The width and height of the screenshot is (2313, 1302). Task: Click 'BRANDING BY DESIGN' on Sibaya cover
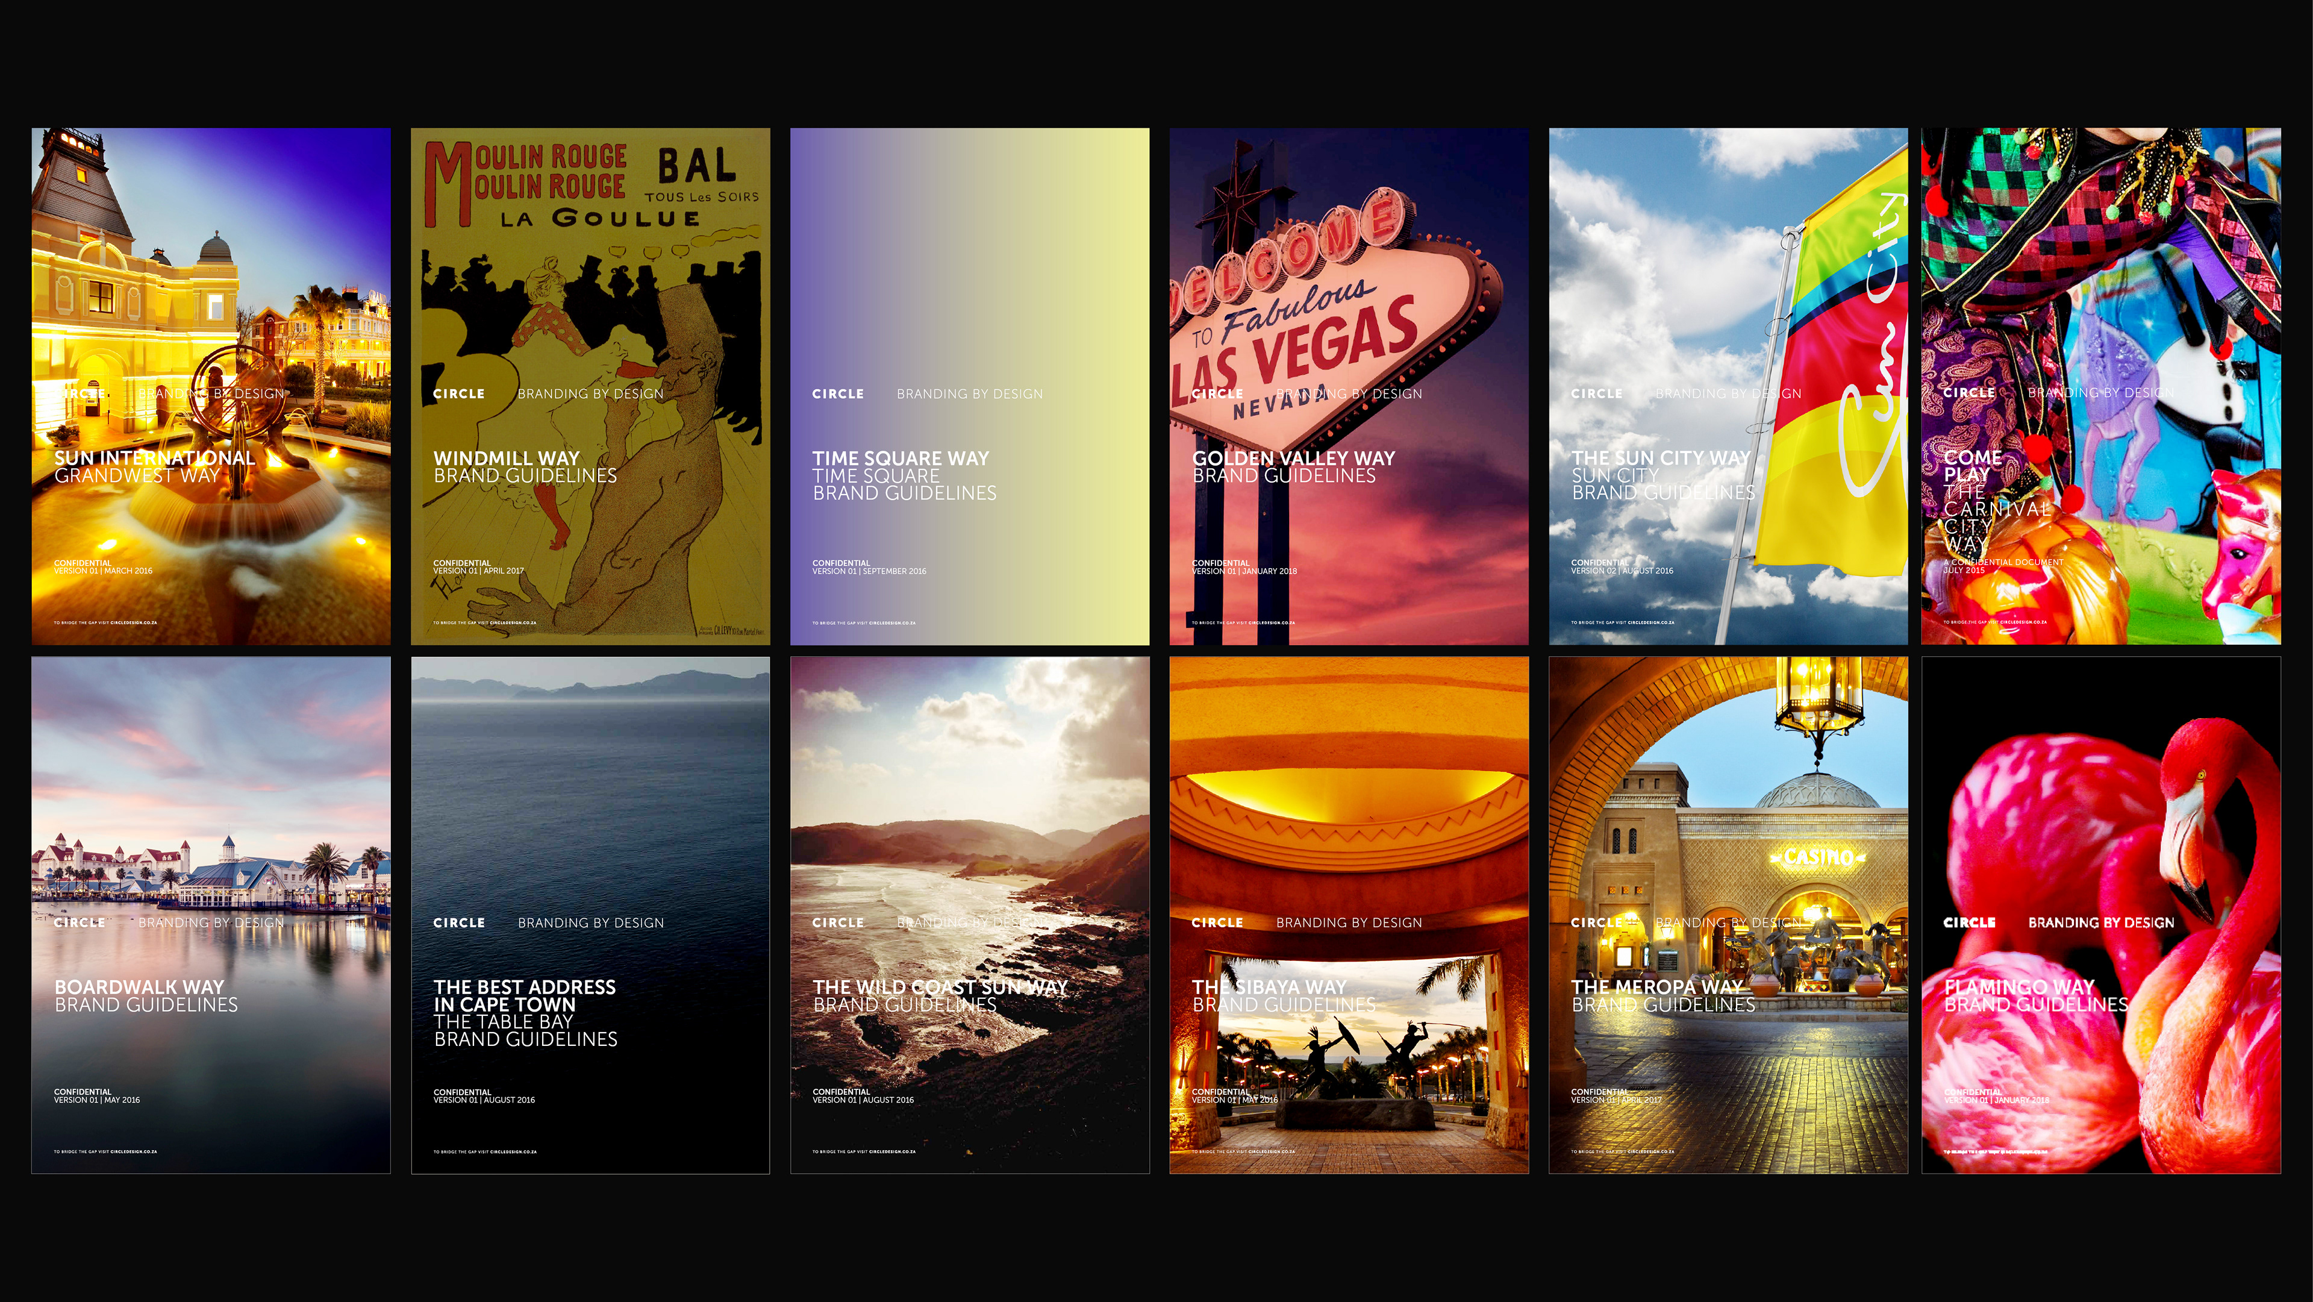[1349, 923]
